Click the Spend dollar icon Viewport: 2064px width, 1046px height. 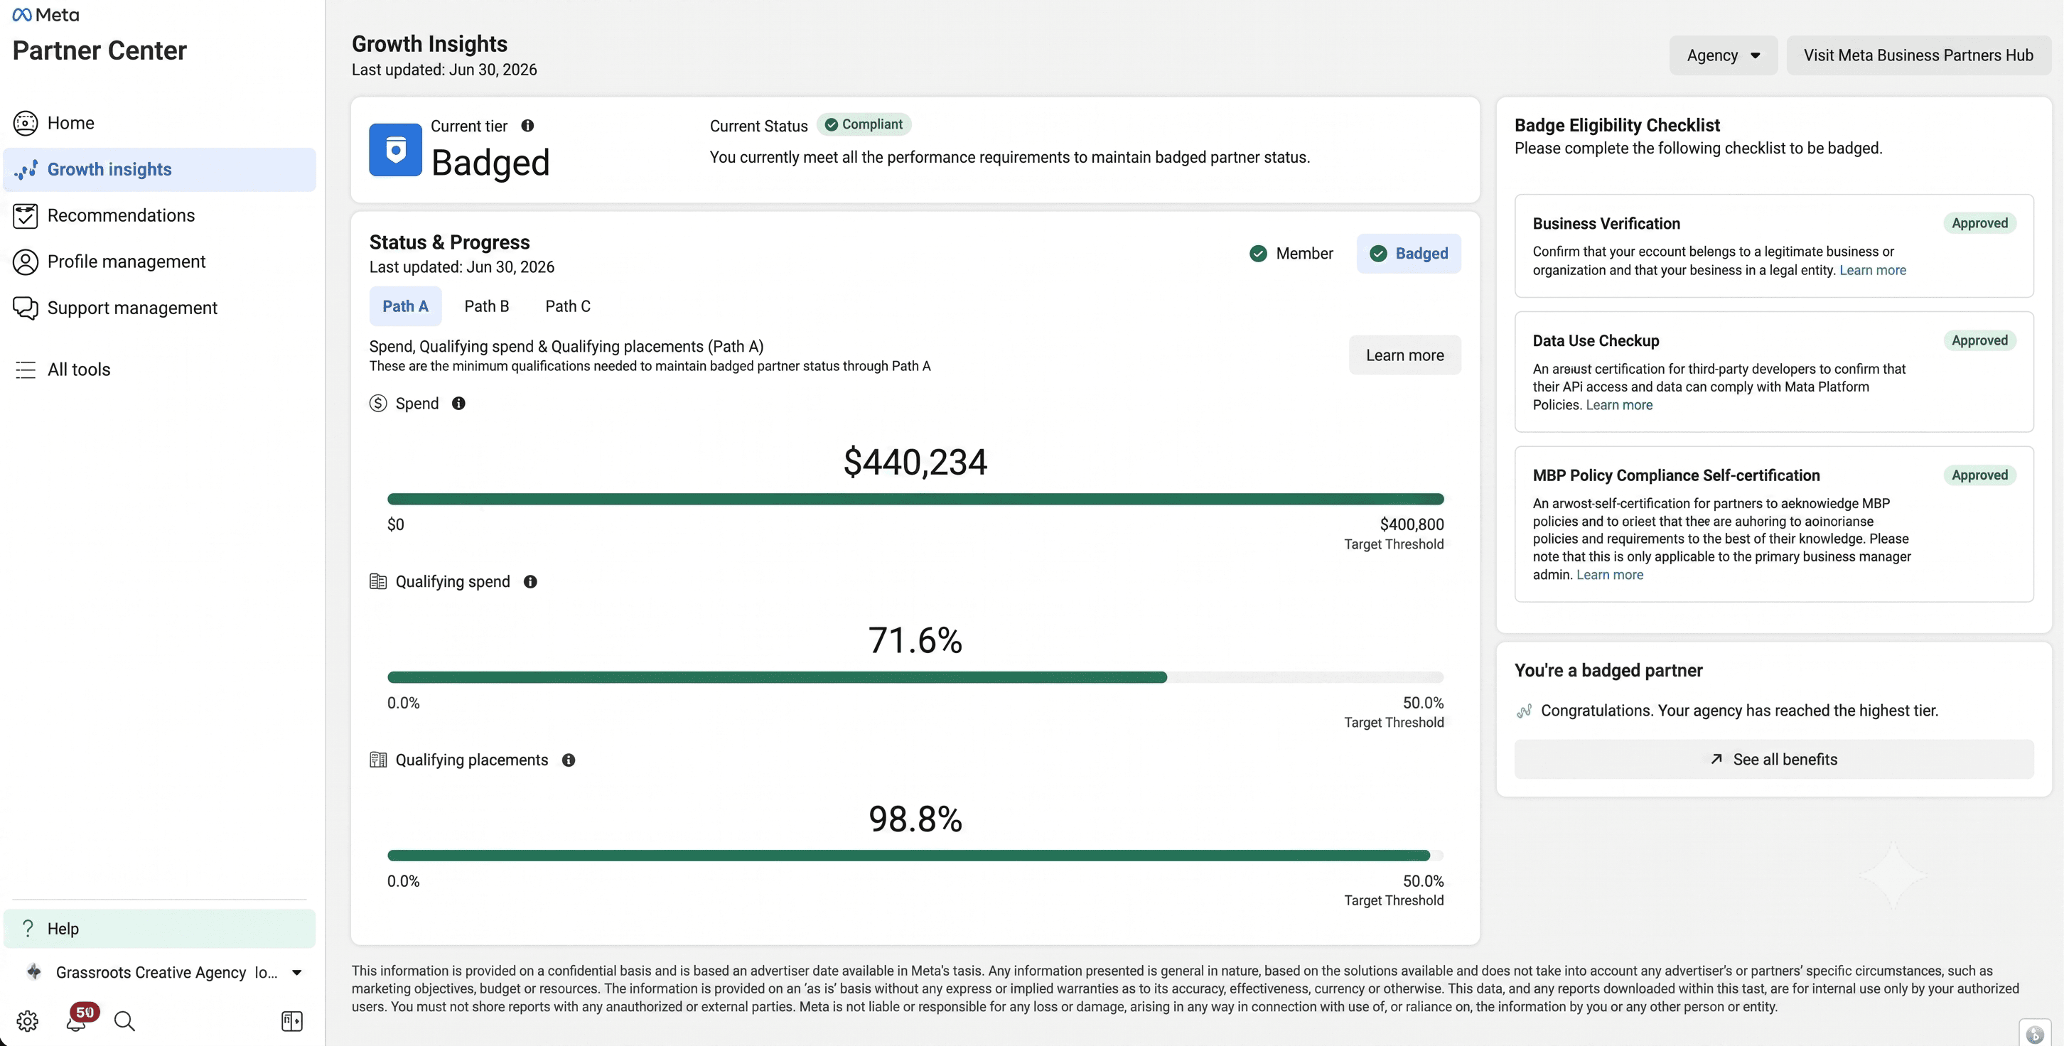[x=378, y=404]
